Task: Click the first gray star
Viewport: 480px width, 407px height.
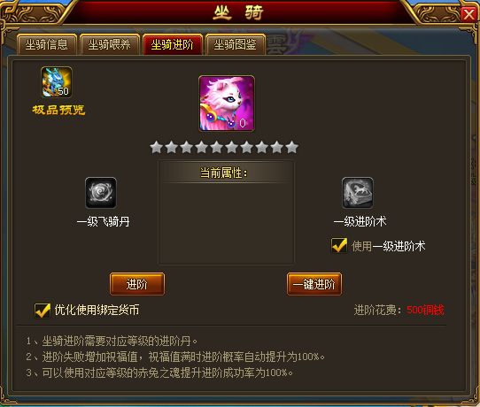Action: 157,147
